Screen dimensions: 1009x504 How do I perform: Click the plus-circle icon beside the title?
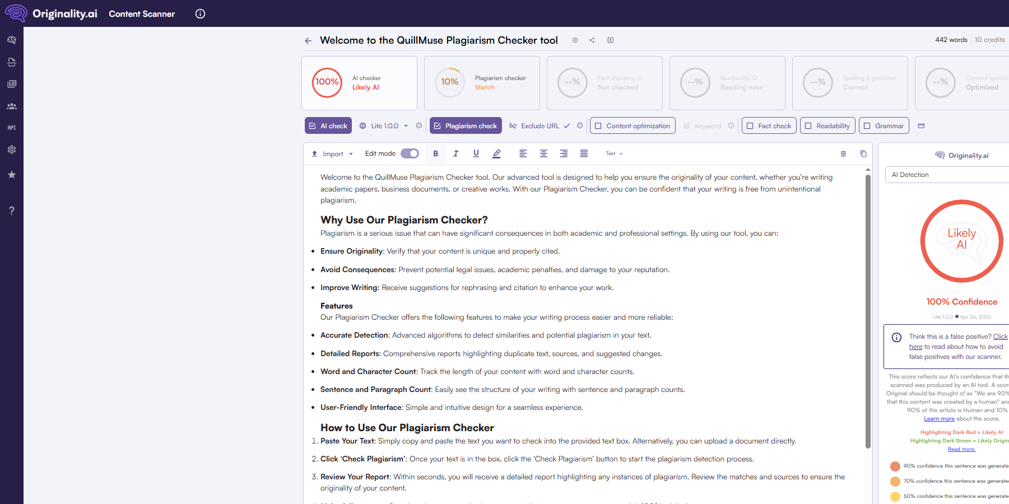coord(575,40)
